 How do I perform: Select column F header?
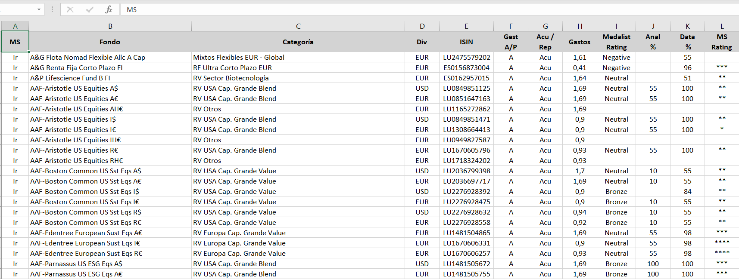511,26
